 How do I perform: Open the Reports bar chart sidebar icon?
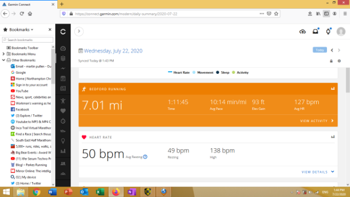coord(63,151)
